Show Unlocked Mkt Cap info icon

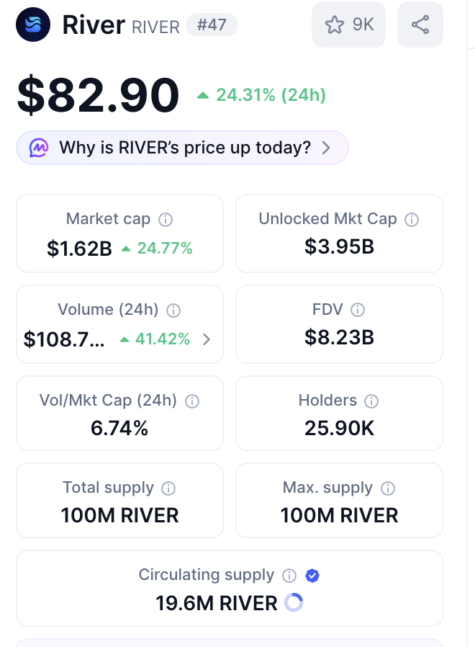point(412,219)
